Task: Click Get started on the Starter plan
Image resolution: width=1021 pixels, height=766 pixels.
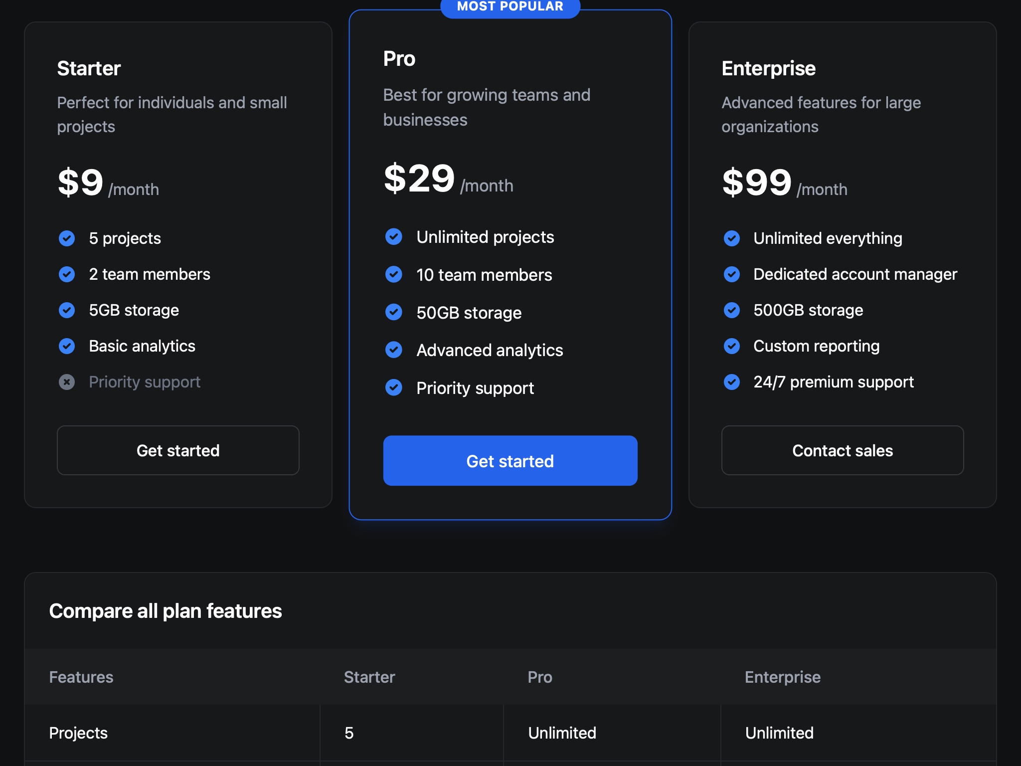Action: coord(178,450)
